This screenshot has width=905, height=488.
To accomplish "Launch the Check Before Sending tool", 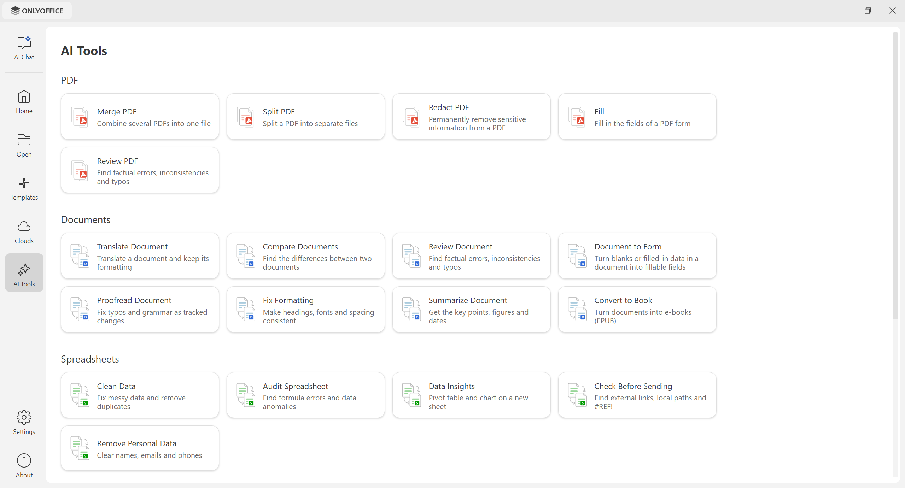I will point(637,395).
